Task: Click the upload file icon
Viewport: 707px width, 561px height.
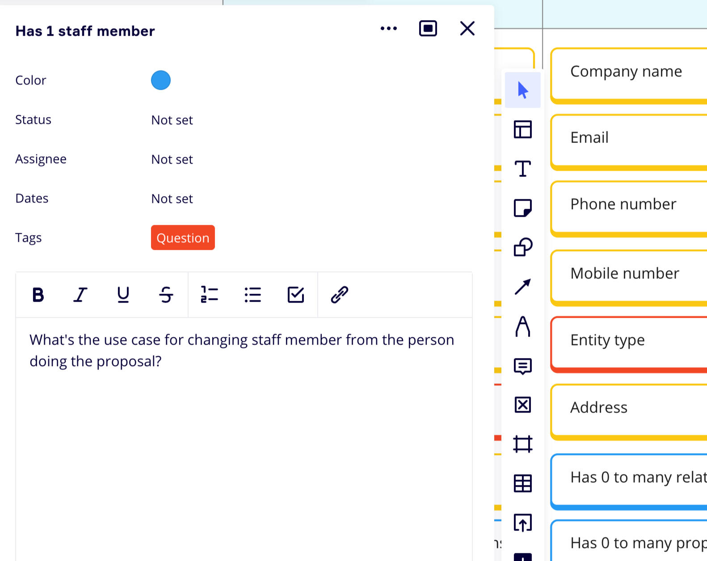Action: tap(522, 523)
